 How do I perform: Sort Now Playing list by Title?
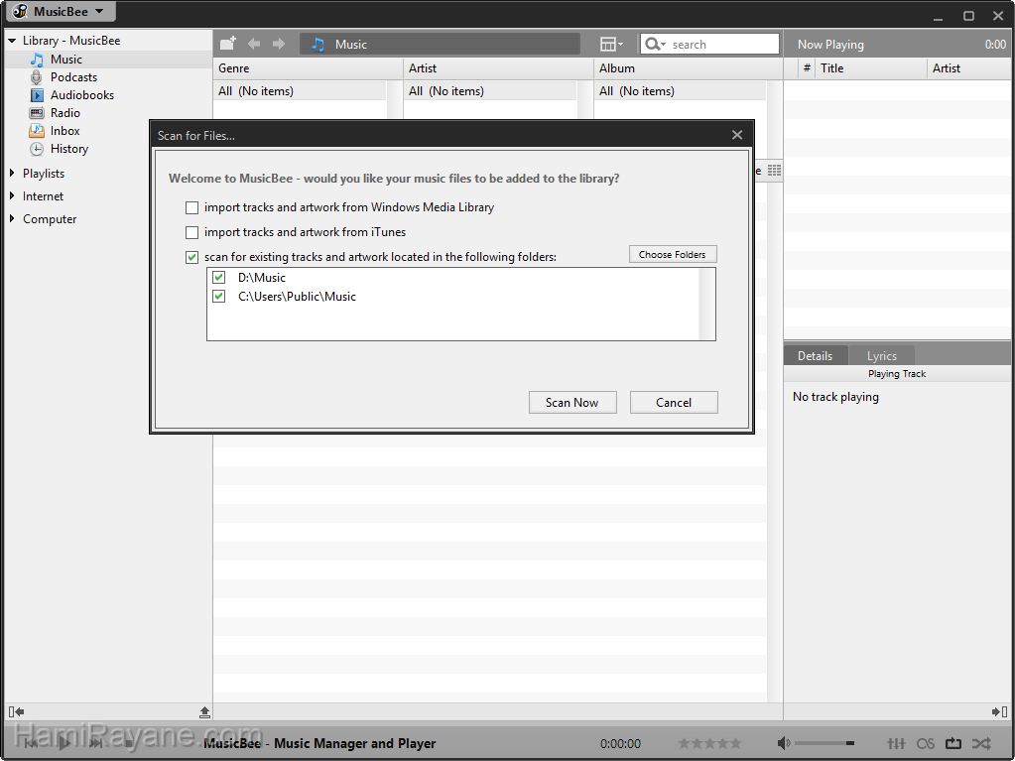click(x=871, y=67)
